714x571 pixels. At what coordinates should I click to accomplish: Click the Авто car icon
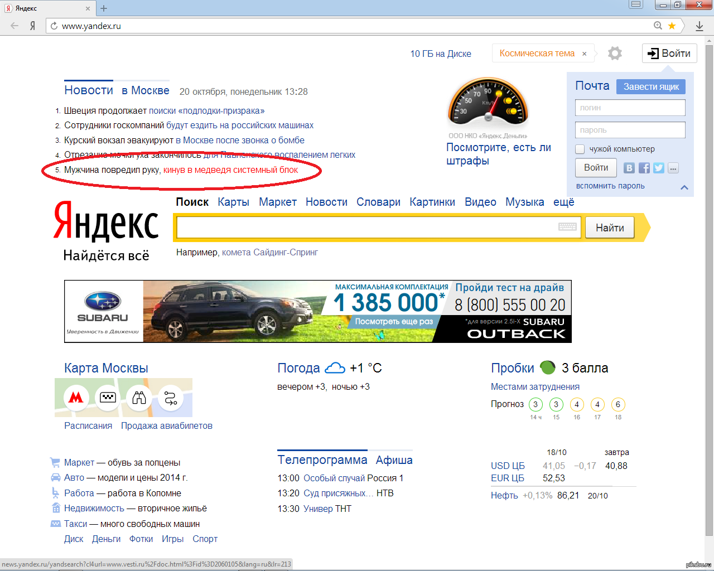55,477
